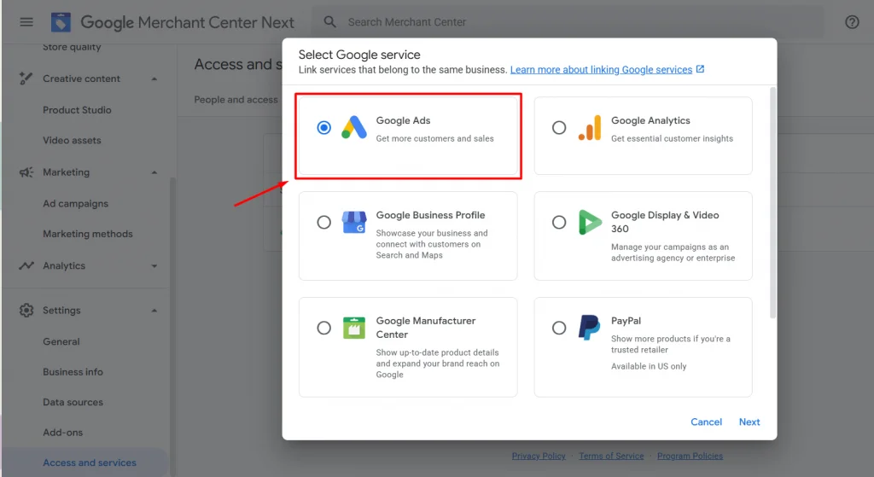
Task: Collapse the Creative content section arrow
Action: pyautogui.click(x=154, y=79)
